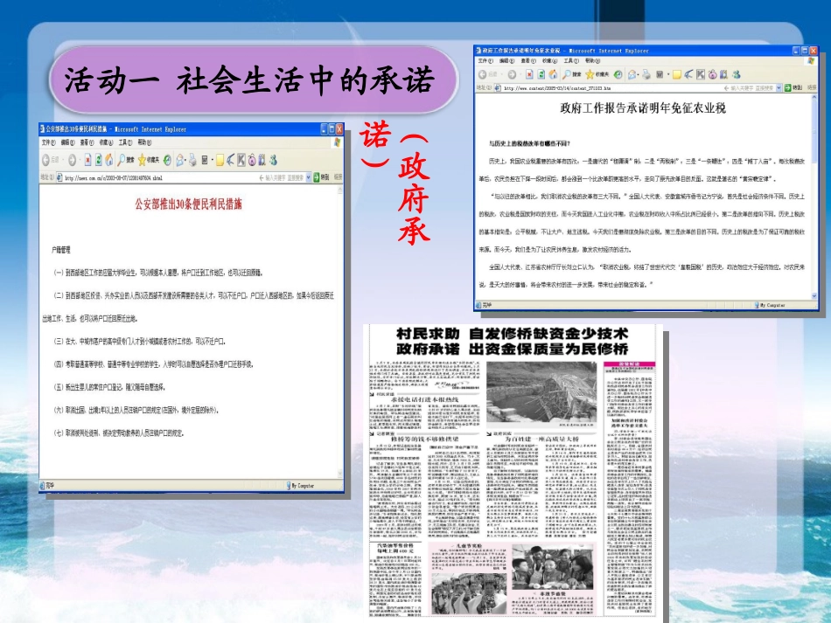Stop page loading in the 公安部 IE window

88,160
